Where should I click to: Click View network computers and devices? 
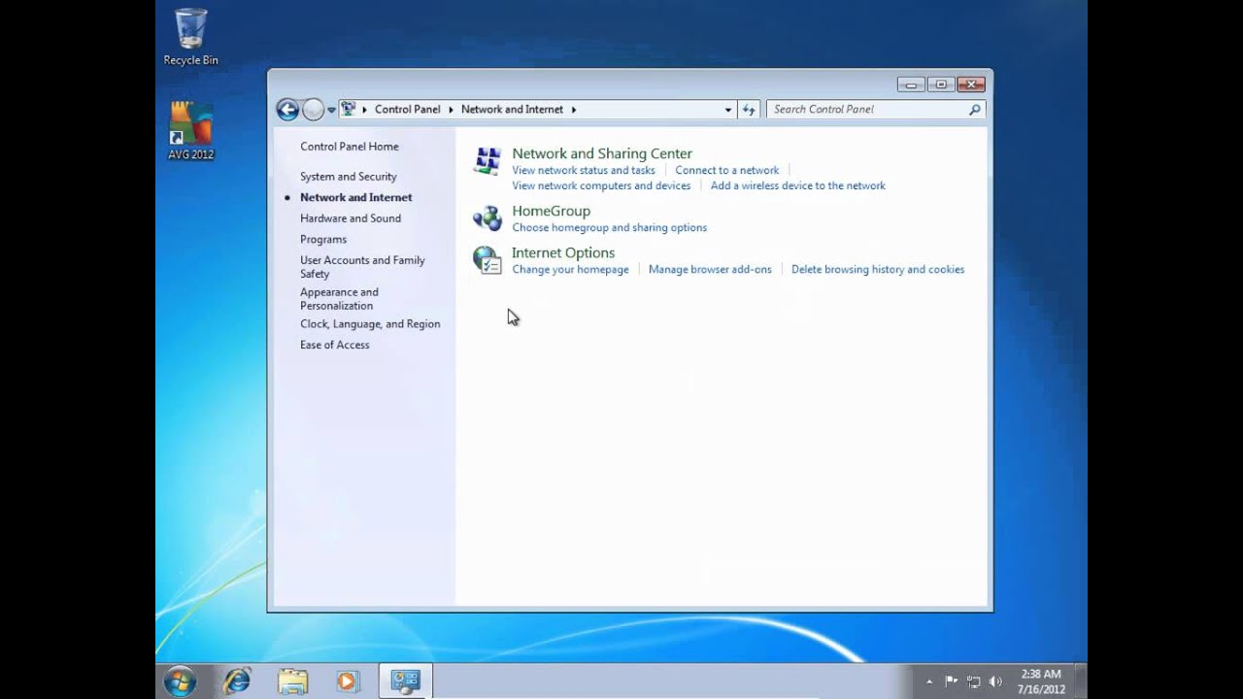(601, 186)
